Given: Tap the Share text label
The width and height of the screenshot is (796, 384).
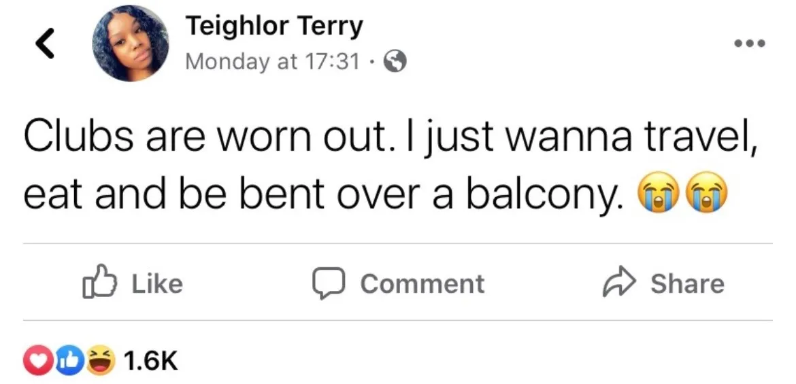Looking at the screenshot, I should [687, 283].
